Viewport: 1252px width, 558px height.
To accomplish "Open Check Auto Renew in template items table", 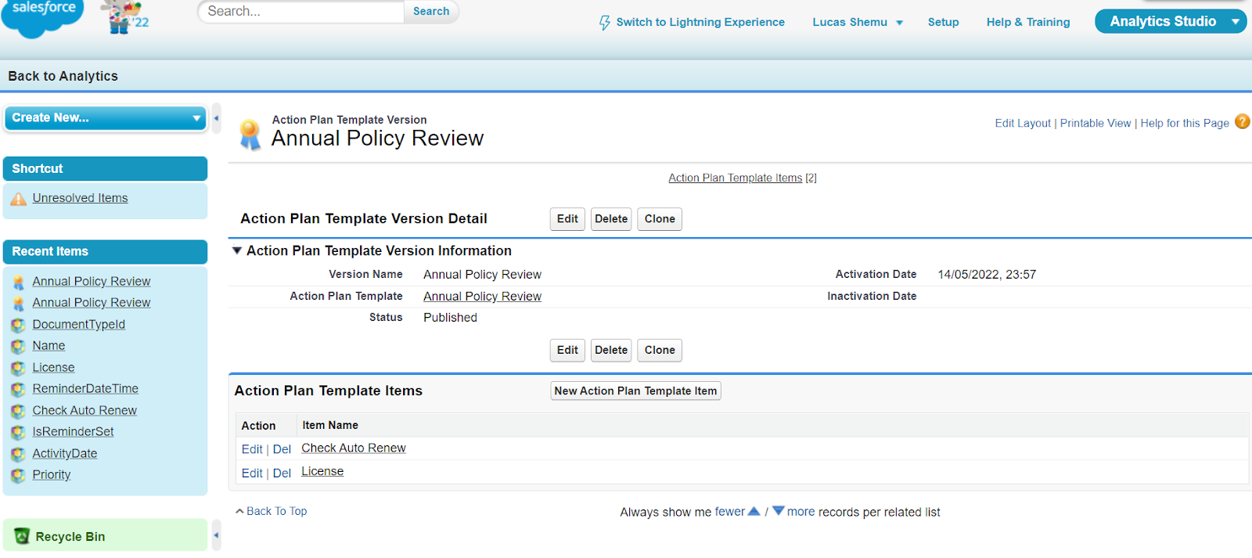I will (354, 448).
